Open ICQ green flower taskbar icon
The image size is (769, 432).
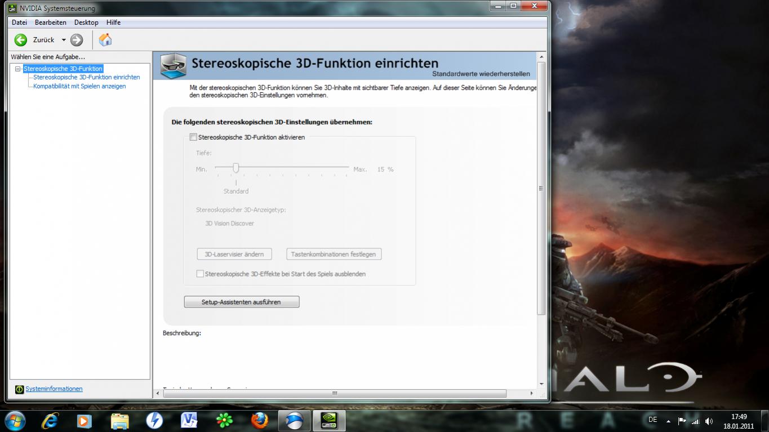pyautogui.click(x=225, y=421)
